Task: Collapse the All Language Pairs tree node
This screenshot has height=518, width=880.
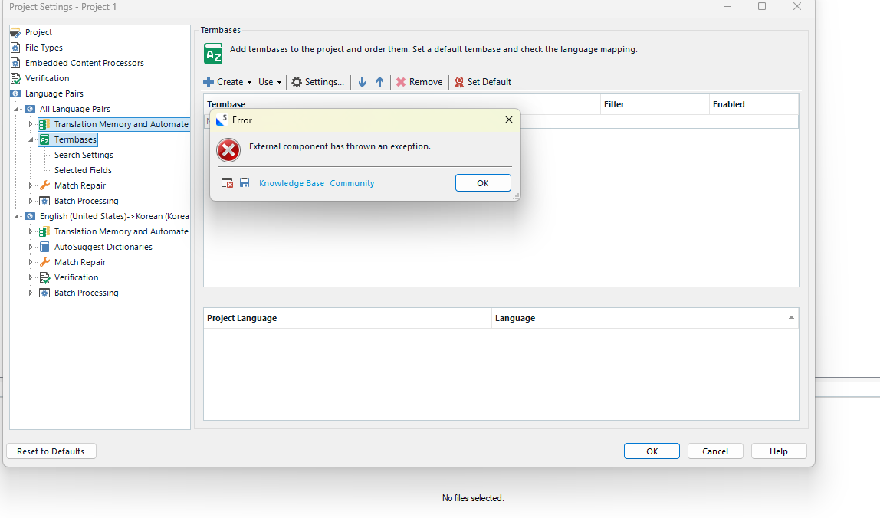Action: pos(17,109)
